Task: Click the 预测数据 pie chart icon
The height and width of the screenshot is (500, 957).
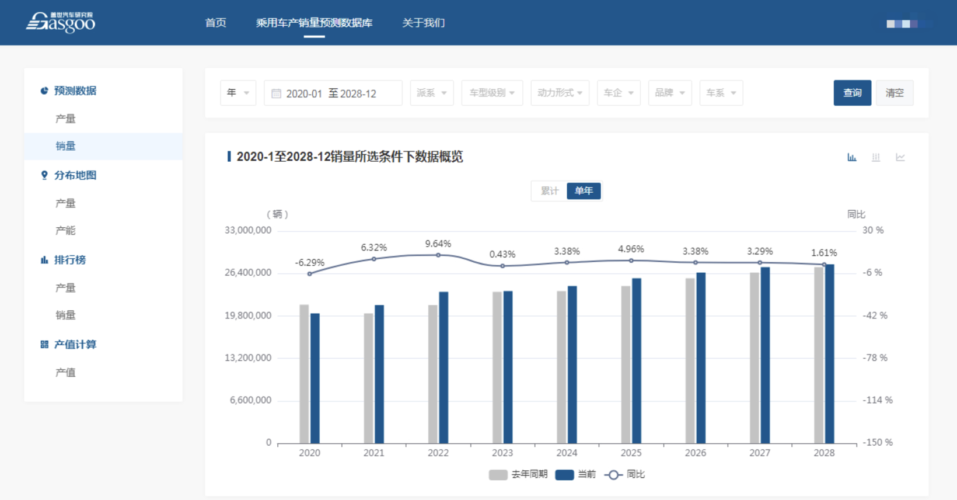Action: 44,91
